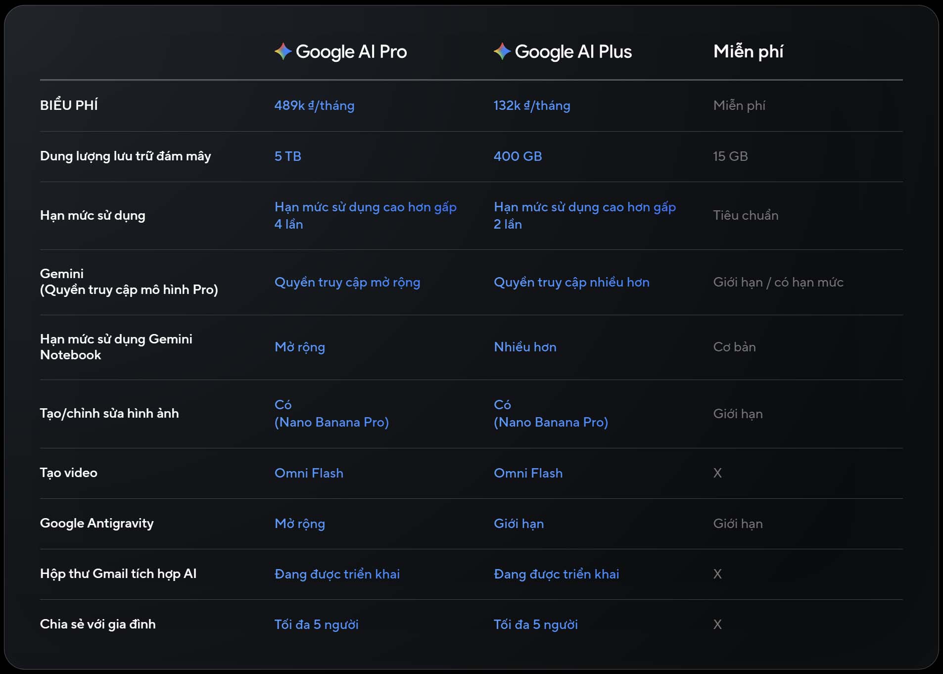The height and width of the screenshot is (674, 943).
Task: Click blue 'Giới hạn' in Google Antigravity row
Action: point(519,524)
